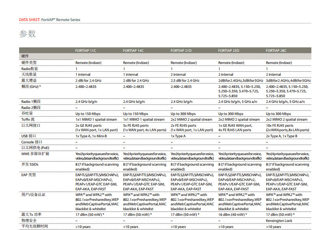Select '10x FE RJ45 ports' Ethernet value
Viewport: 330px width, 230px height.
pyautogui.click(x=280, y=126)
